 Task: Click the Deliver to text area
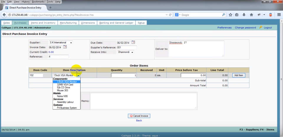coord(196,49)
